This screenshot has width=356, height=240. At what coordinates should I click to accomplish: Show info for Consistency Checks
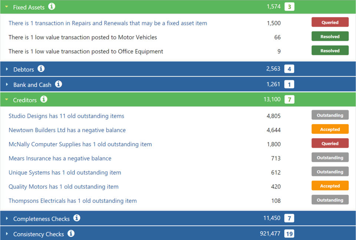[71, 233]
